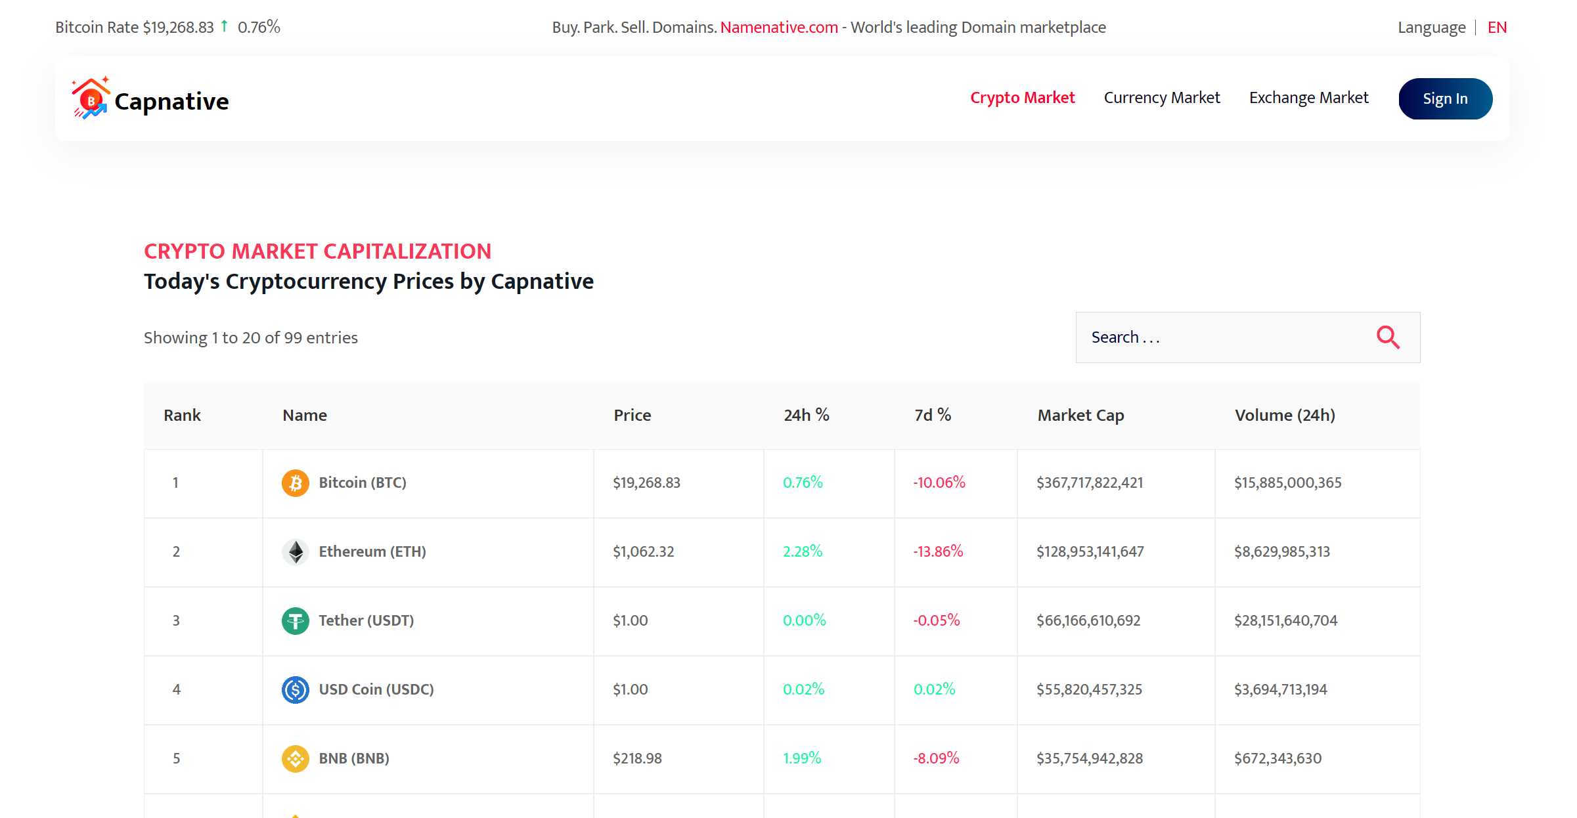Open the Crypto Market menu item
Screen dimensions: 1577x818
pyautogui.click(x=1022, y=97)
